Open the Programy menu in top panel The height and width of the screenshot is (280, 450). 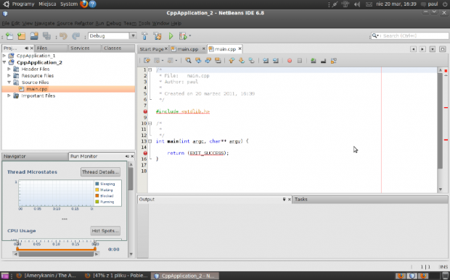click(x=23, y=4)
